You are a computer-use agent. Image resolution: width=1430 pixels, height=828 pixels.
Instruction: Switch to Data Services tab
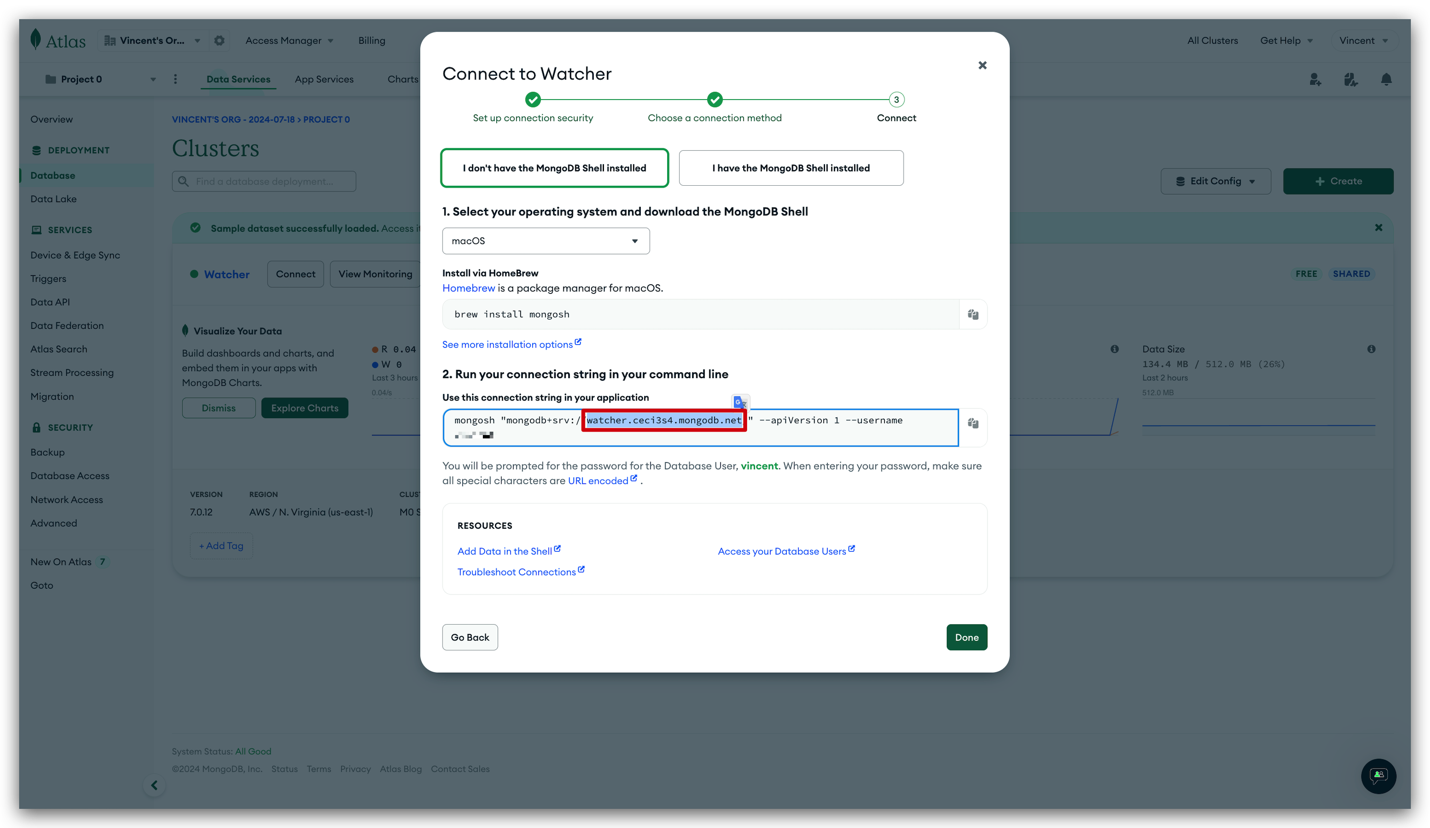238,79
